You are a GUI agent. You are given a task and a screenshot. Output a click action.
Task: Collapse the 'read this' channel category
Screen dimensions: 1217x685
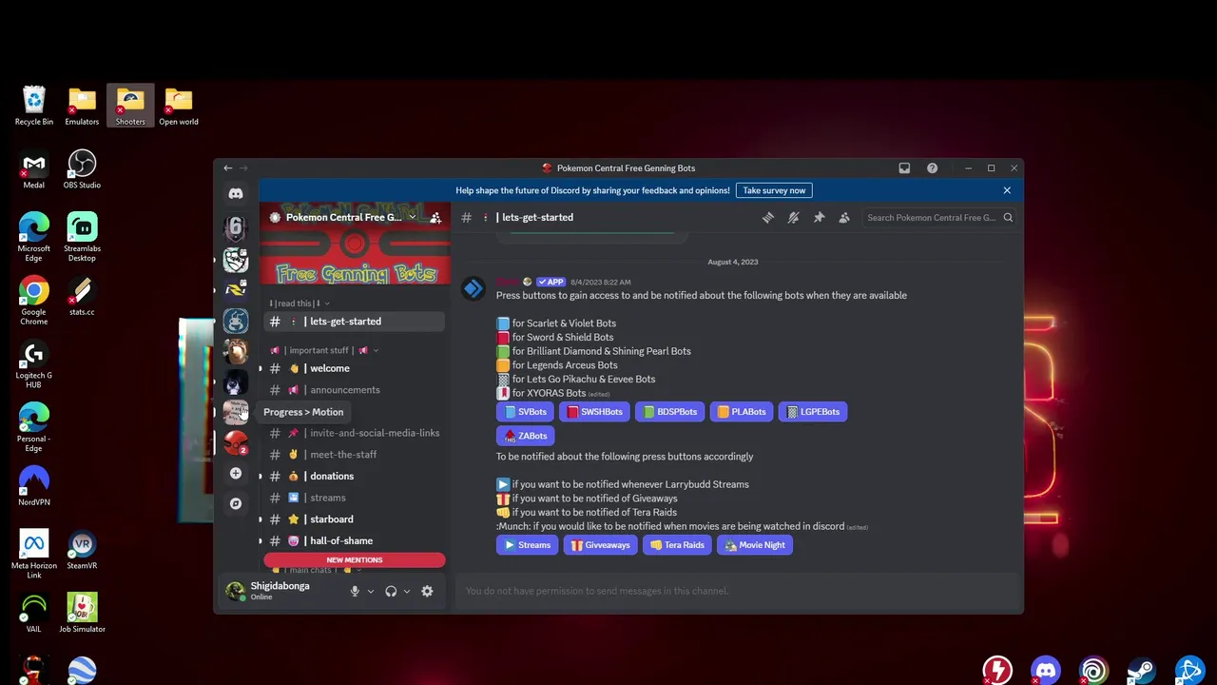tap(299, 303)
